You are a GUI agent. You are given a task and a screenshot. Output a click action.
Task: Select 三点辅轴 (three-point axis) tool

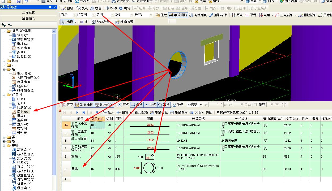point(285,15)
